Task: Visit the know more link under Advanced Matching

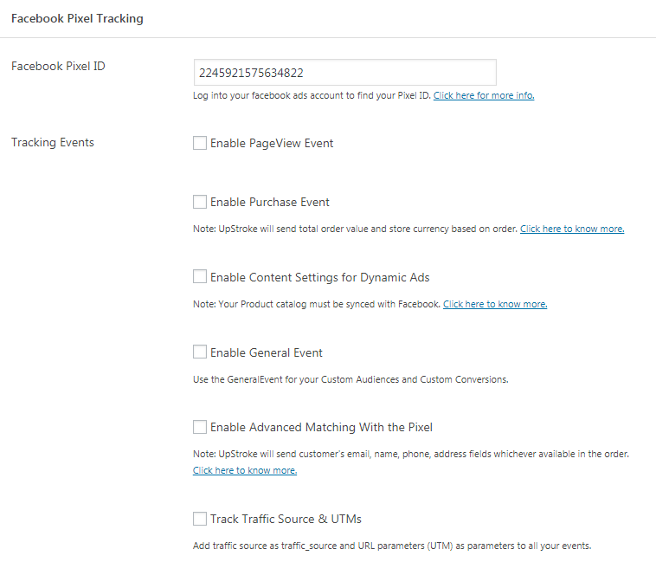Action: (x=245, y=470)
